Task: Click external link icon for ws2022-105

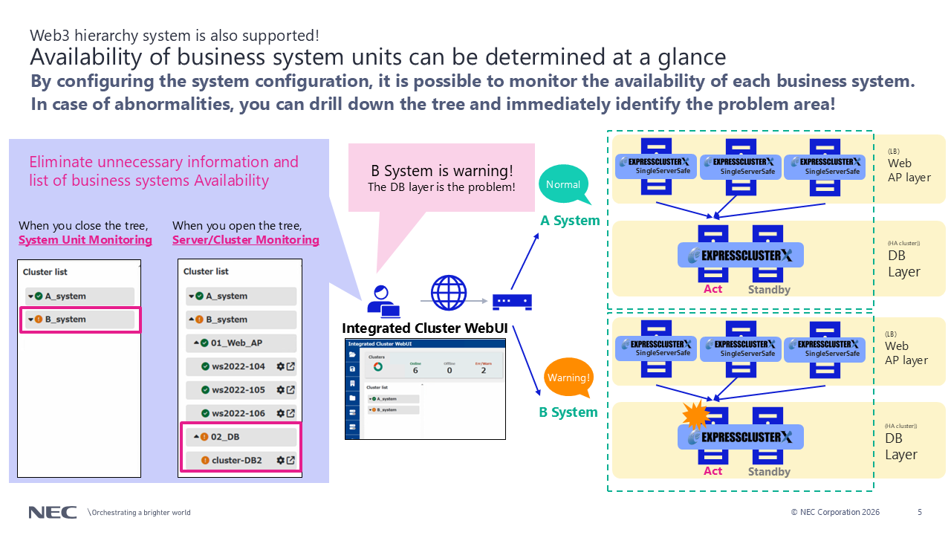Action: click(291, 389)
